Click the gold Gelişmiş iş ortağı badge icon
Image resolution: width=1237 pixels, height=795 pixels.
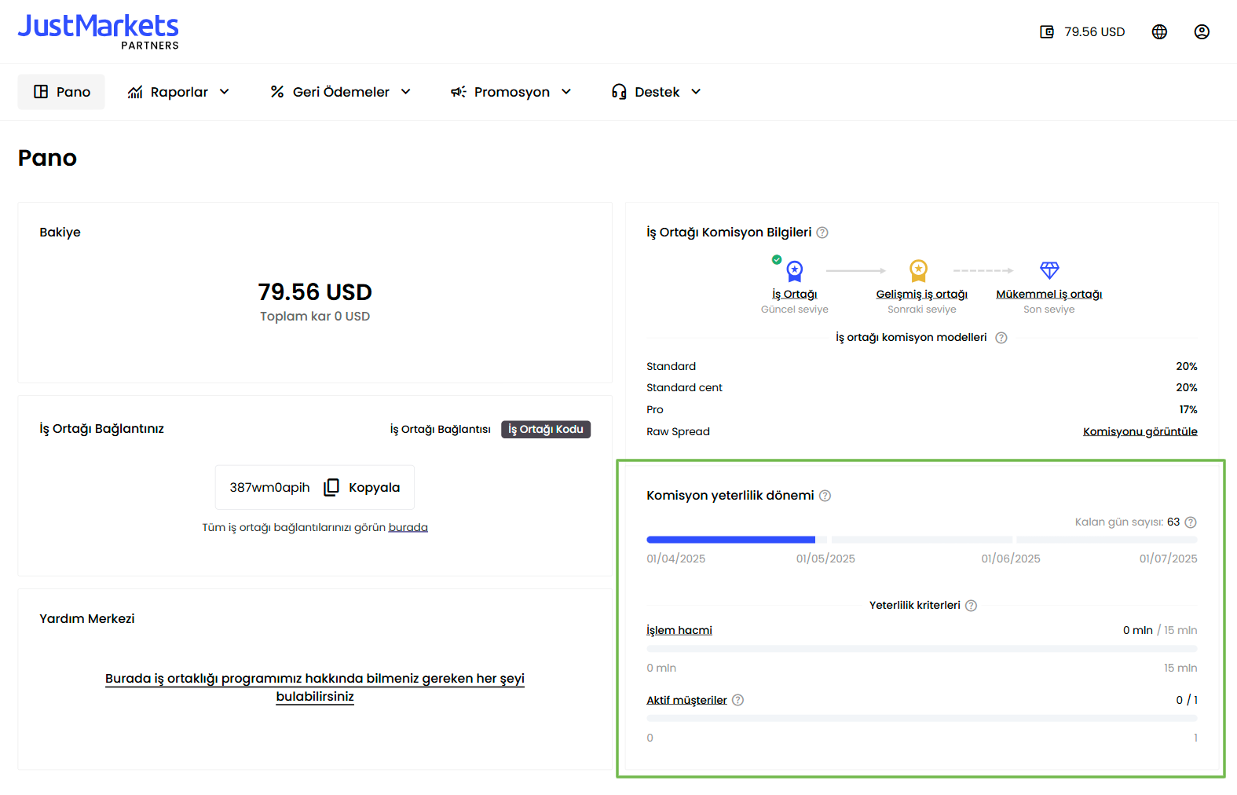click(918, 271)
